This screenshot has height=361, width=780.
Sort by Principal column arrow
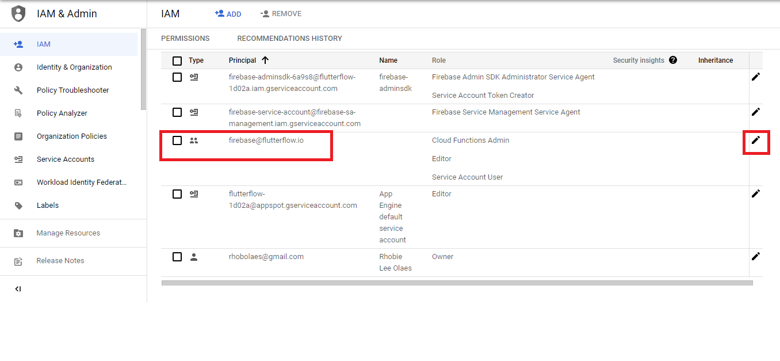(265, 60)
